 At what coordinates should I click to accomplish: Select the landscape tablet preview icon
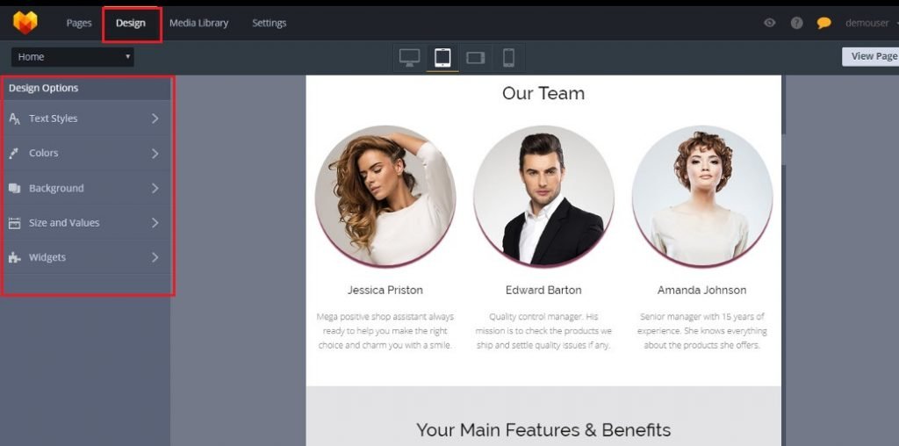(475, 57)
